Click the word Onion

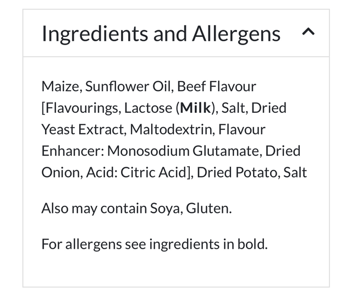click(x=59, y=172)
